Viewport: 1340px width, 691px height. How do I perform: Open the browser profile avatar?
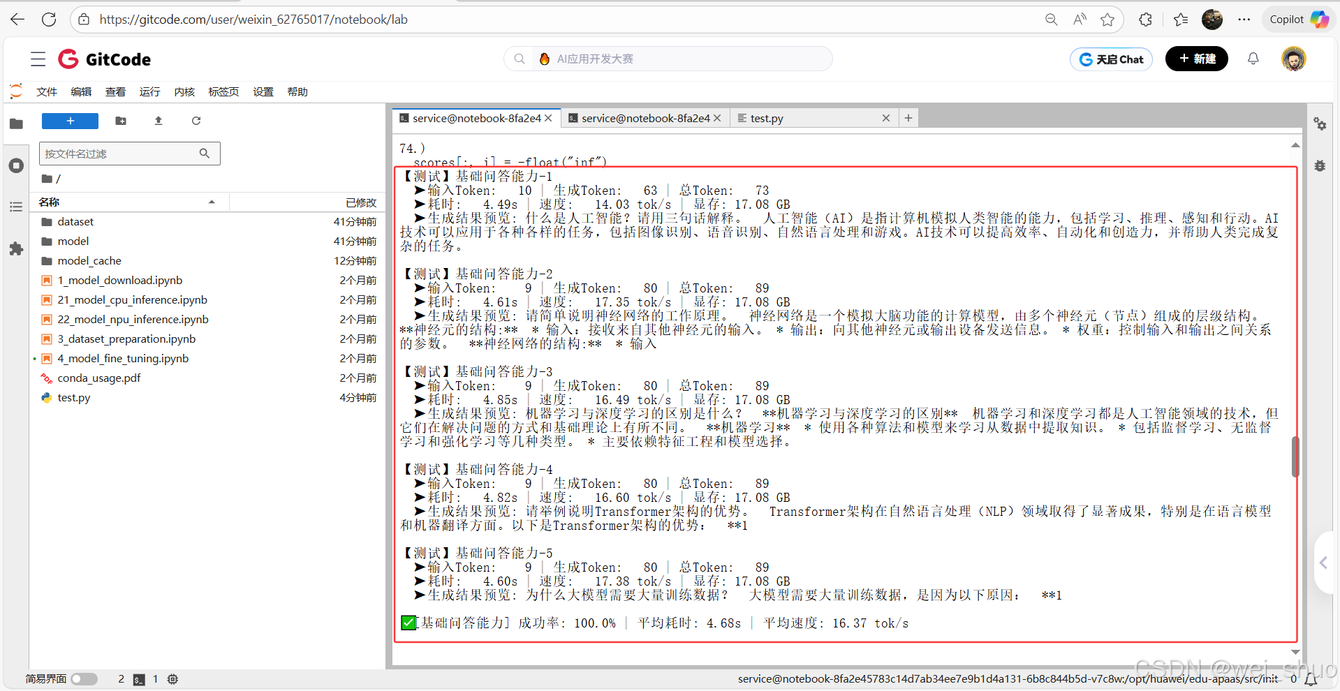coord(1212,20)
